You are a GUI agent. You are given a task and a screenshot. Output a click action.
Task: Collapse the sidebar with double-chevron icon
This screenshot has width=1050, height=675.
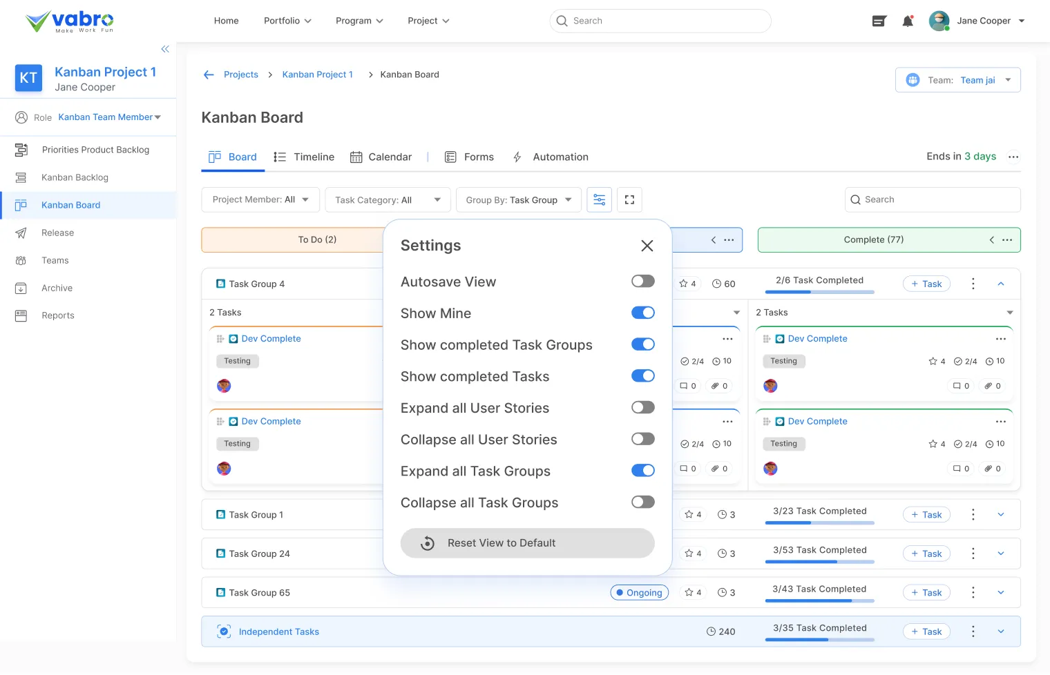(x=165, y=49)
